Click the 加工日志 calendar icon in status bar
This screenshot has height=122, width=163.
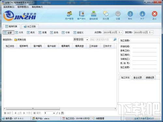pos(64,118)
